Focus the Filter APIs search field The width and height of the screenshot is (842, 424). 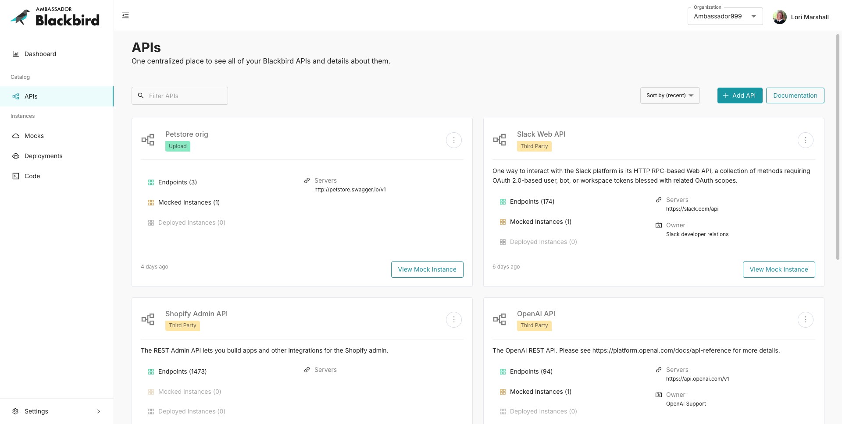(180, 95)
